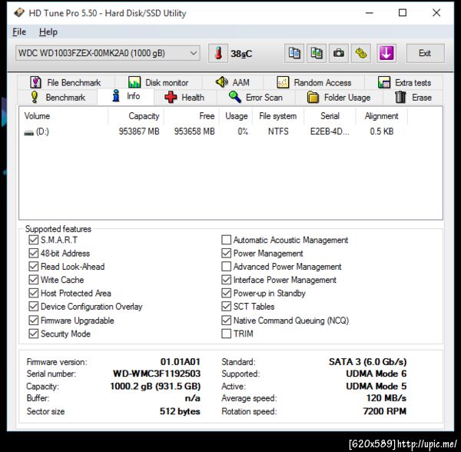Click the purple download arrow icon
This screenshot has width=461, height=452.
tap(386, 54)
